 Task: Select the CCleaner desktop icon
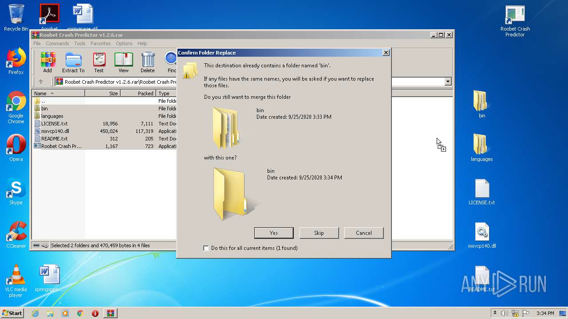point(16,235)
